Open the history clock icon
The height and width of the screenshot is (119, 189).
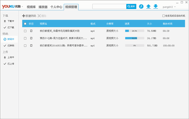pos(141,7)
